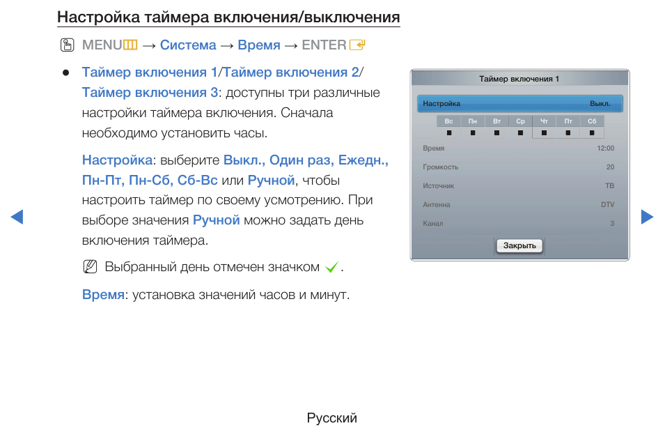Viewport: 665px width, 435px height.
Task: Click the note icon beside Выбранный день
Action: pos(89,267)
